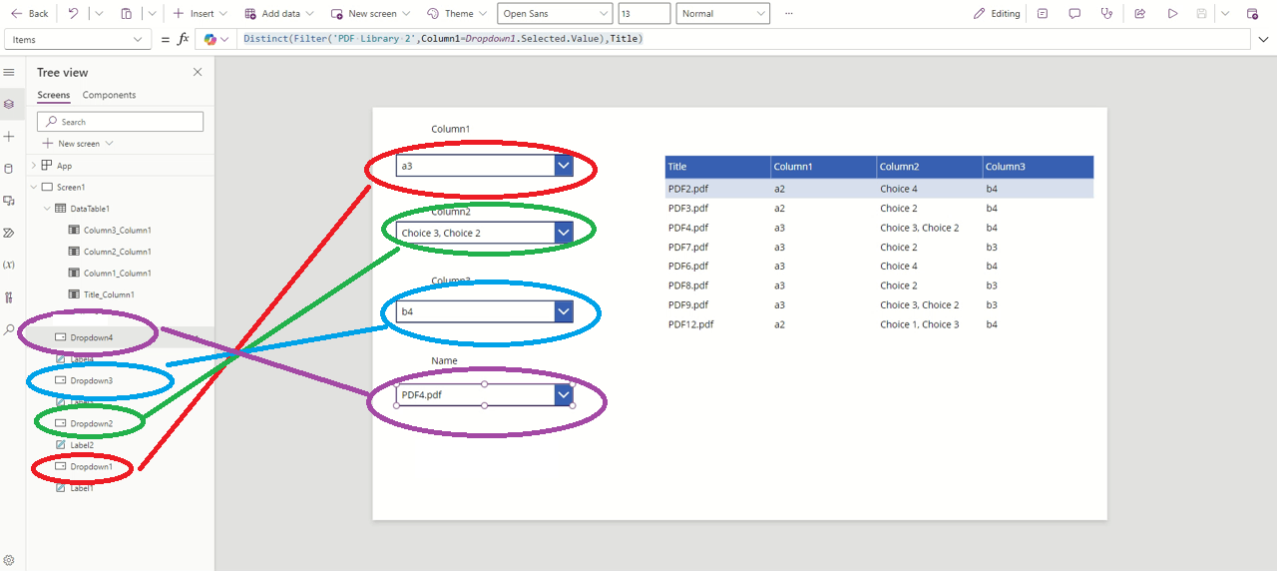Viewport: 1277px width, 571px height.
Task: Open the Open Sans font dropdown
Action: 555,14
